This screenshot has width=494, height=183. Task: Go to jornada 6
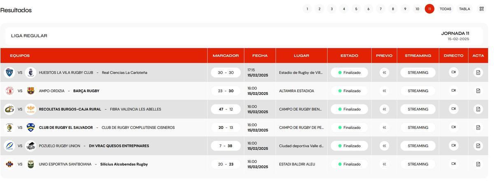click(368, 9)
